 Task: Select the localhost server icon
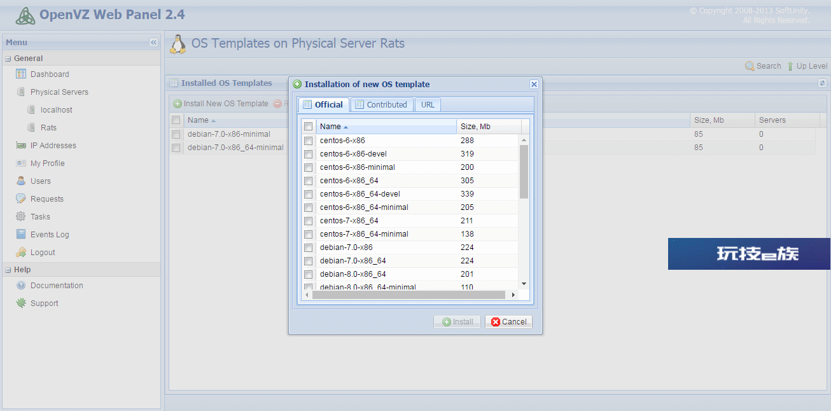[x=31, y=110]
